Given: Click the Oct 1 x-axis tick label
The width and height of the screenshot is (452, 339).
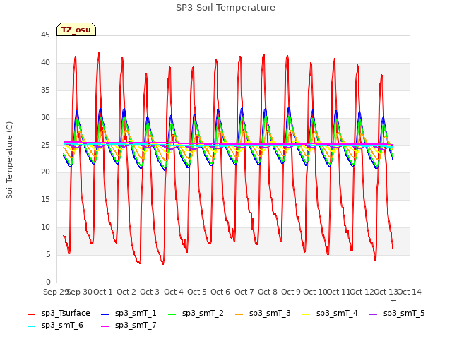Looking at the screenshot, I should point(103,292).
